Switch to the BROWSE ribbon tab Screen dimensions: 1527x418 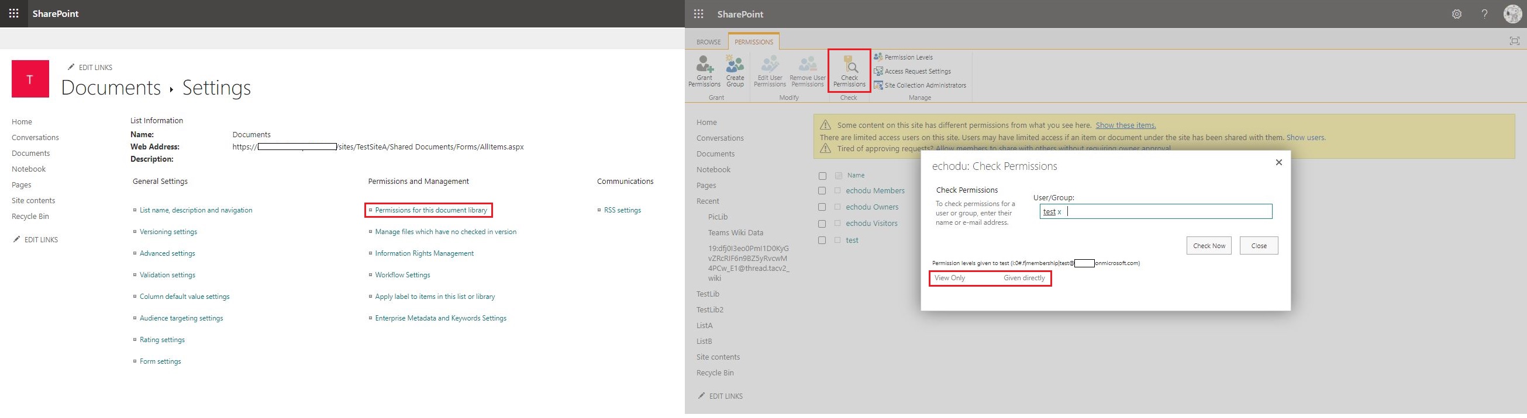tap(708, 42)
